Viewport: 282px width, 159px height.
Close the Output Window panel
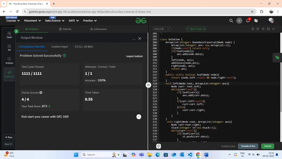(140, 39)
